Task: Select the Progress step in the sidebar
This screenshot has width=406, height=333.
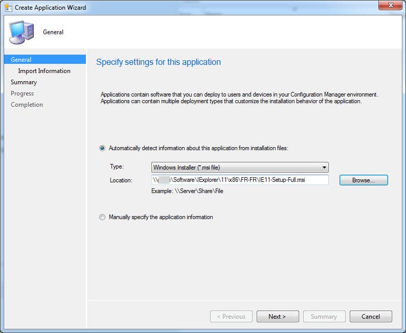Action: (22, 93)
